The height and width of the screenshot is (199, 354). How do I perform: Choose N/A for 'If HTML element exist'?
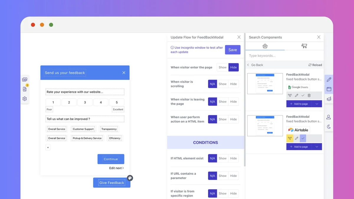pos(212,158)
